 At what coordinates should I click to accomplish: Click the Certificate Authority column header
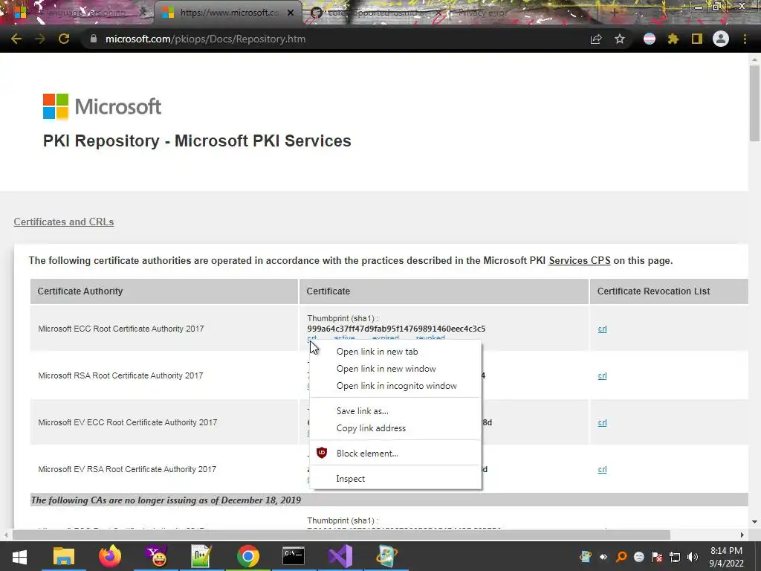click(x=164, y=291)
